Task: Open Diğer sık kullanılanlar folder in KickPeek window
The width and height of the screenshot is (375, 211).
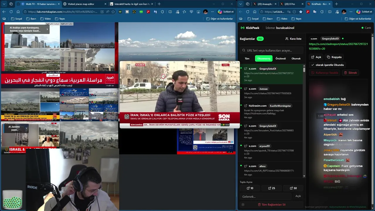Action: point(358,19)
